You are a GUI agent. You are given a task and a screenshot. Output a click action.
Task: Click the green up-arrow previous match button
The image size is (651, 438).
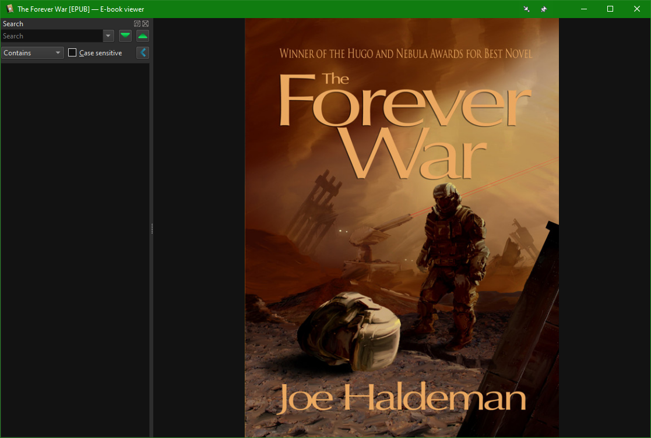(x=142, y=36)
